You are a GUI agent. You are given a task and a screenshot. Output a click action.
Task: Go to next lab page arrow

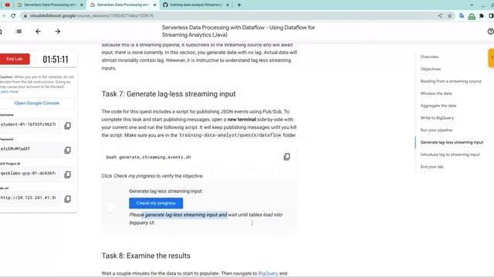click(x=58, y=31)
